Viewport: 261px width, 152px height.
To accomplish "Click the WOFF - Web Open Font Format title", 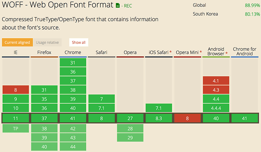I will (57, 5).
